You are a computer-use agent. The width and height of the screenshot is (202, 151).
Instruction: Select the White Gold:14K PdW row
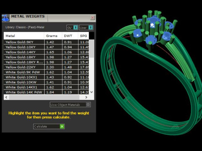[46, 92]
